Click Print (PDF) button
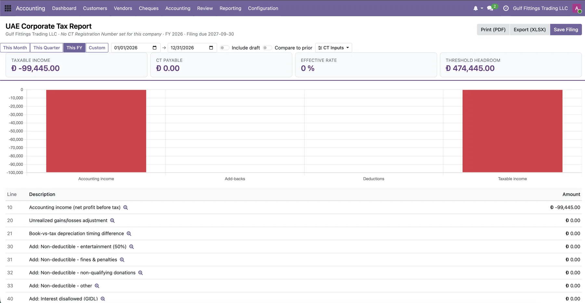585x303 pixels. [493, 30]
